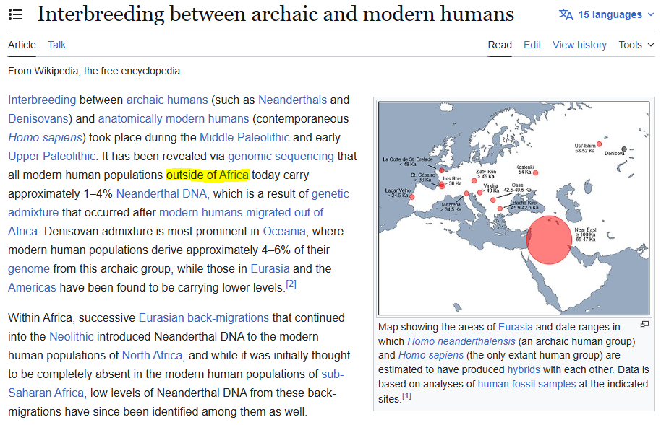Open the Eurasia link in the paragraph
Screen dimensions: 661x425
(270, 269)
